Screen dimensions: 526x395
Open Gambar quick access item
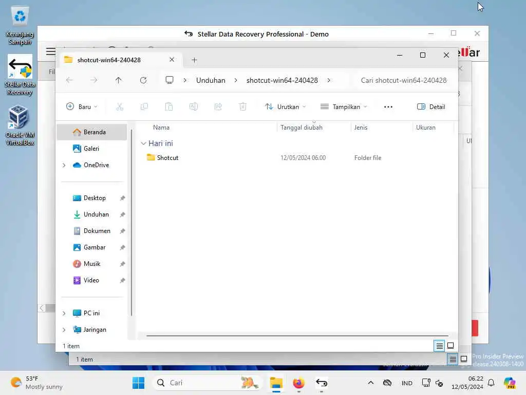92,247
